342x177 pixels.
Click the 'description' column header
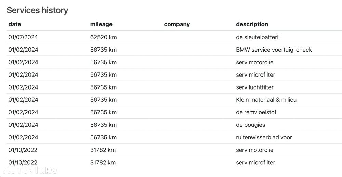pyautogui.click(x=252, y=24)
